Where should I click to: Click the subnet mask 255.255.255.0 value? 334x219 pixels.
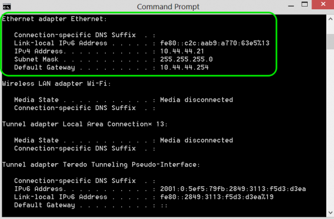tap(186, 59)
